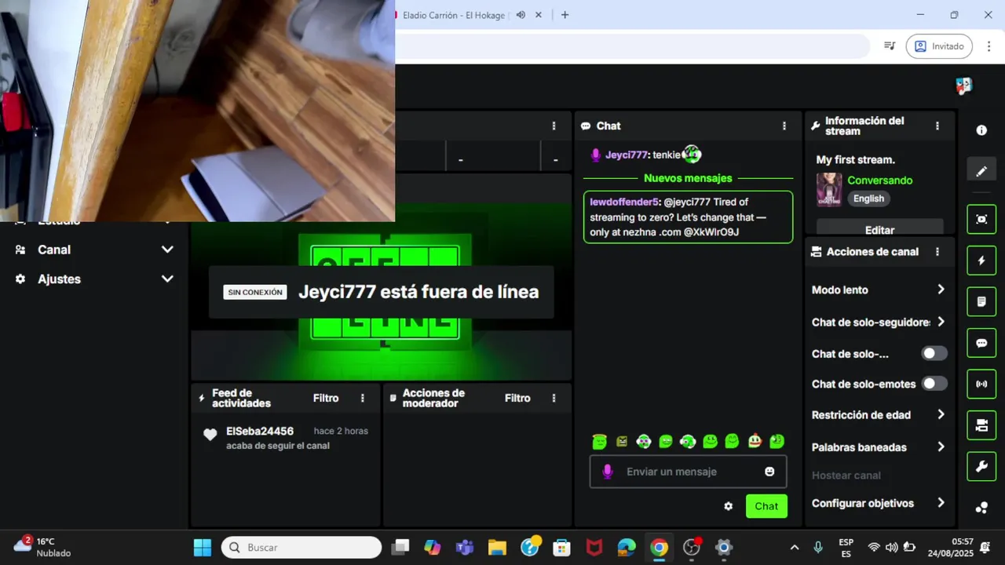
Task: Open File Explorer from the taskbar
Action: (x=497, y=547)
